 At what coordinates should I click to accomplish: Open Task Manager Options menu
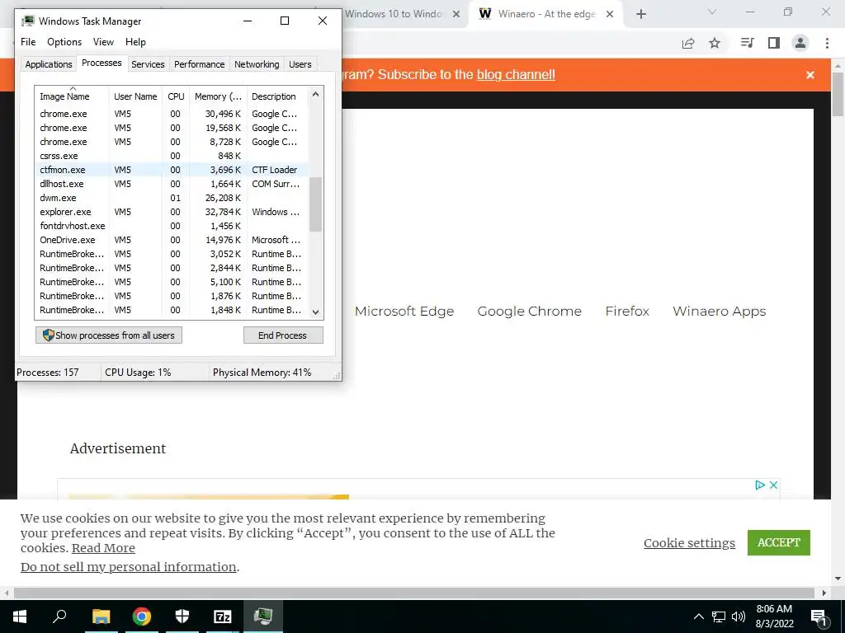[x=64, y=42]
